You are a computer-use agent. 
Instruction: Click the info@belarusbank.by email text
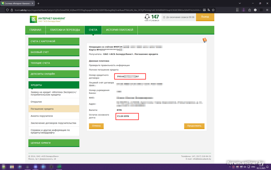click(x=202, y=159)
